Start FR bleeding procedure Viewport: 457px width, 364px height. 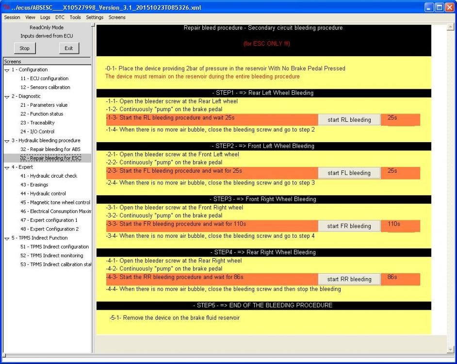pos(349,226)
